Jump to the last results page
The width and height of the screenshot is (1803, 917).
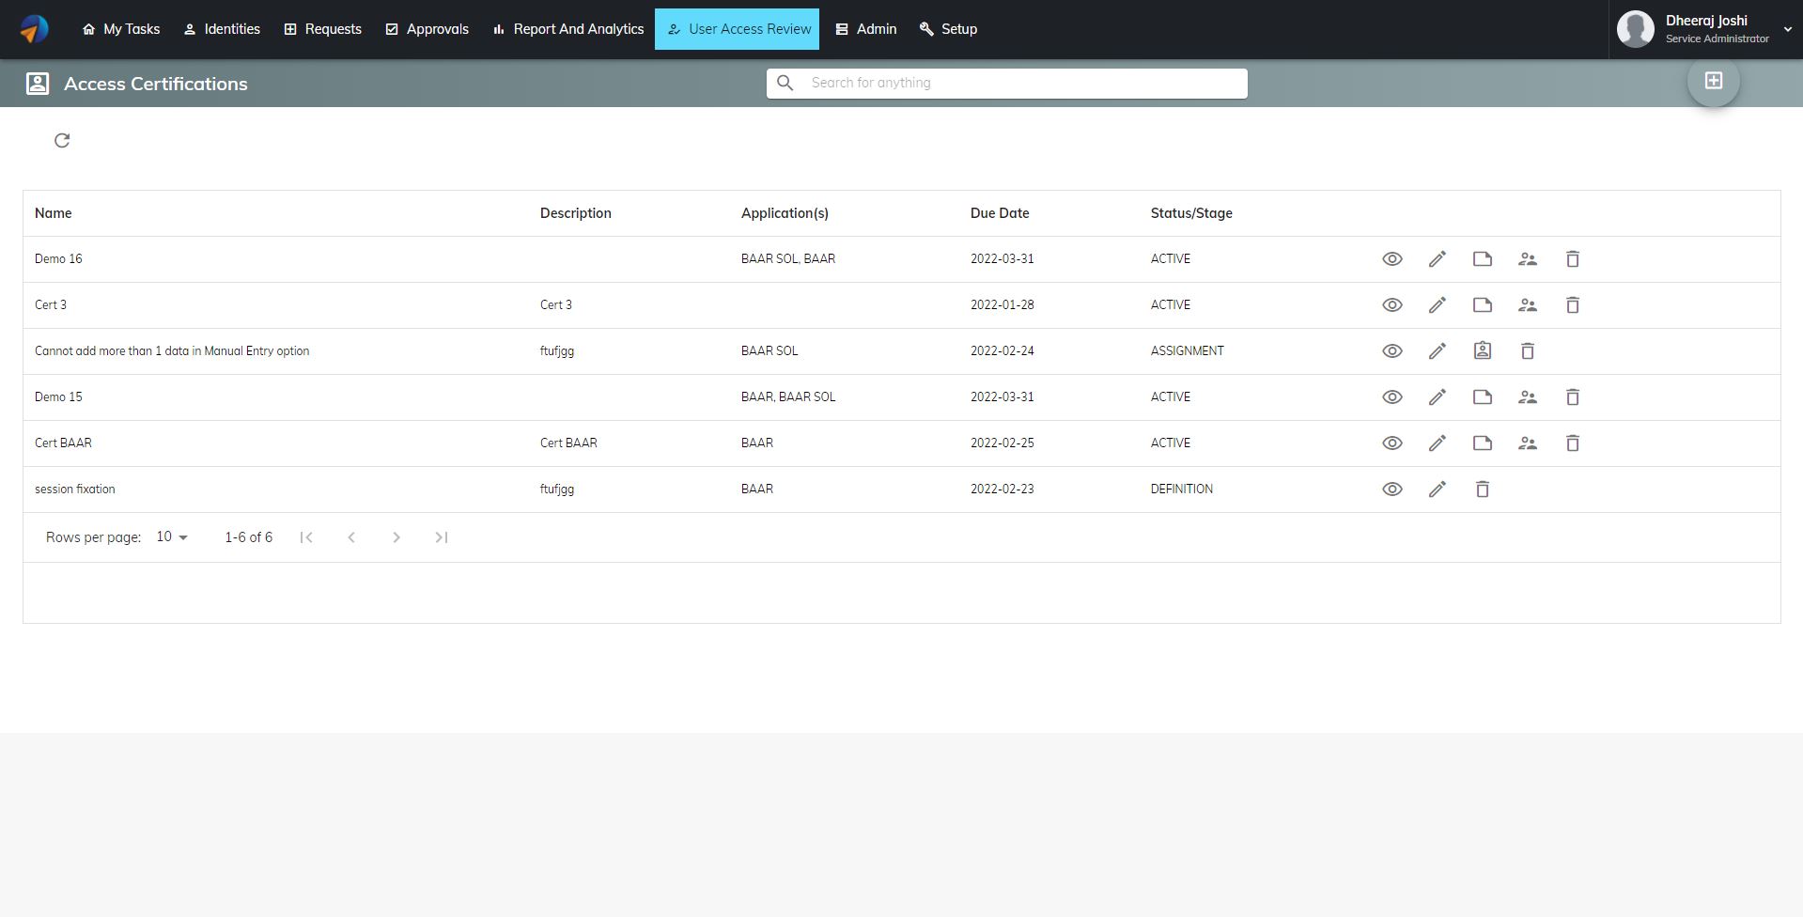point(441,536)
